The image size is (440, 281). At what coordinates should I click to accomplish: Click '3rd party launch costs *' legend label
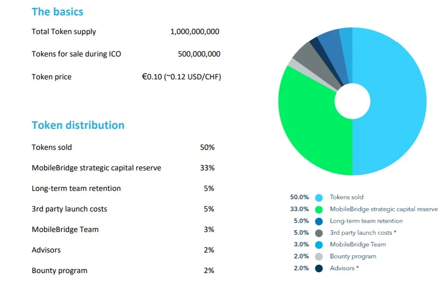coord(363,233)
